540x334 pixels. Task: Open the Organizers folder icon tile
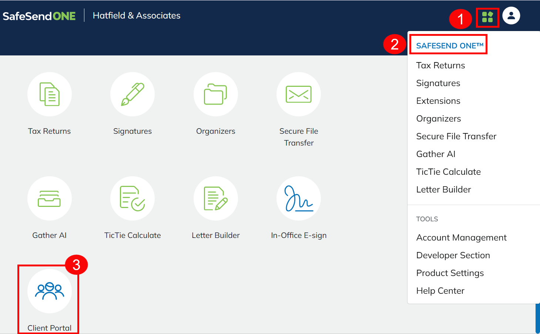[x=215, y=94]
